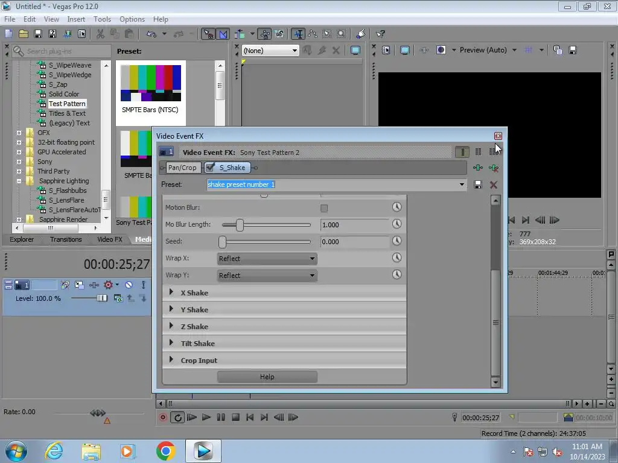Select Titles & Text generator
This screenshot has height=463, width=618.
[x=67, y=113]
